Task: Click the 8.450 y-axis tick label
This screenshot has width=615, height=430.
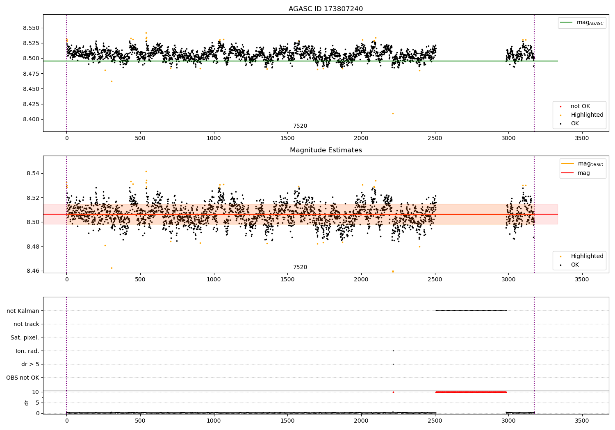Action: [x=31, y=89]
